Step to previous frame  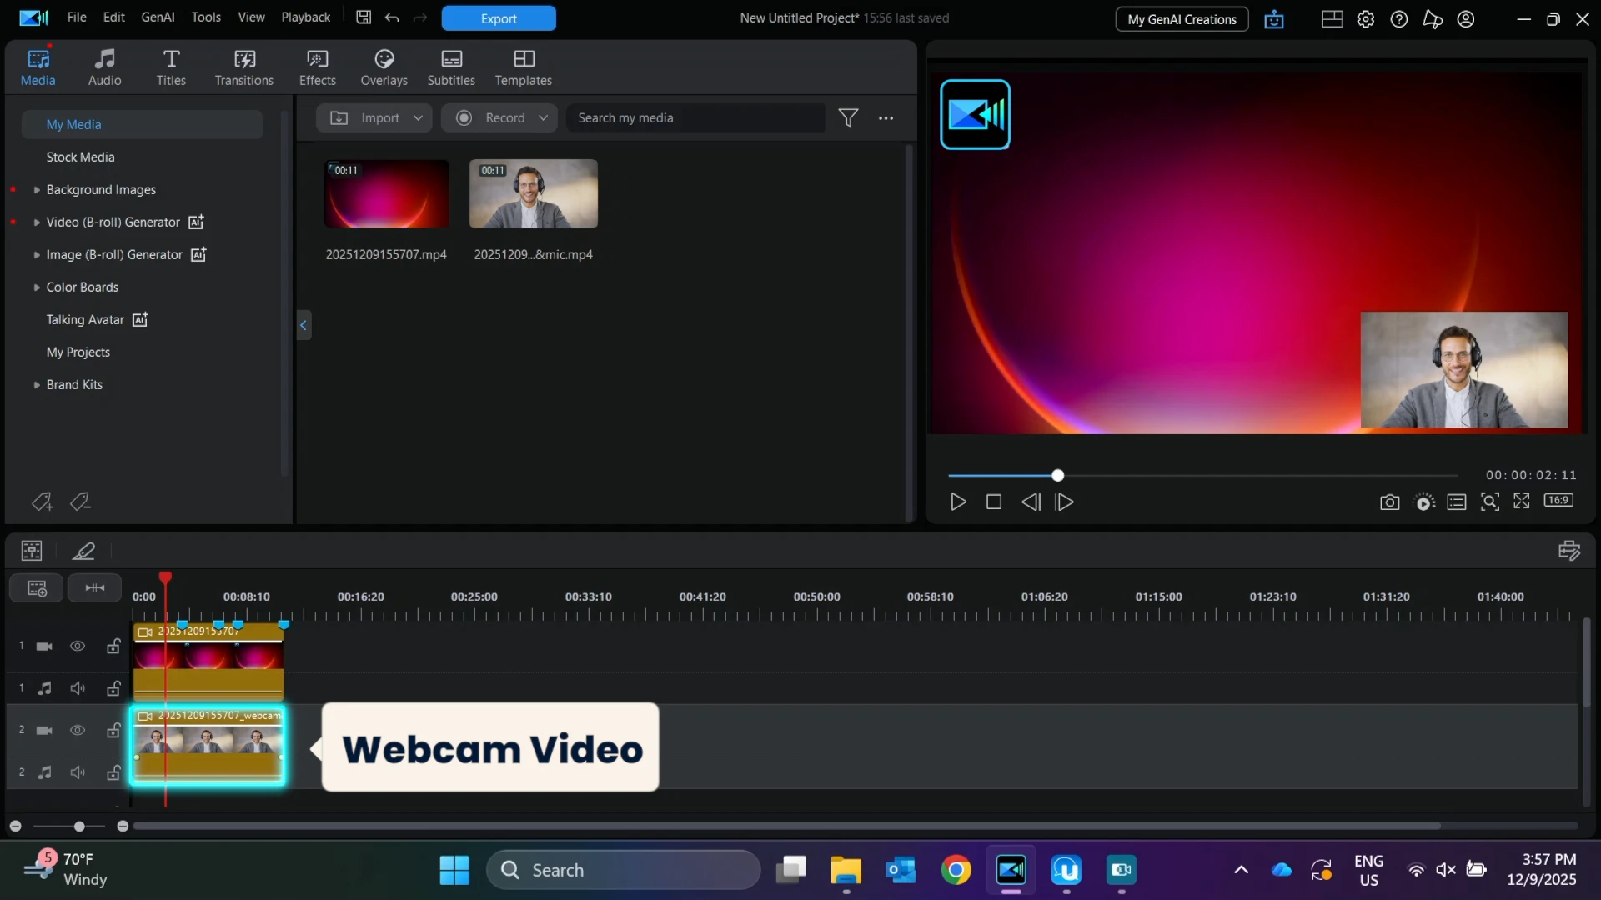point(1031,502)
